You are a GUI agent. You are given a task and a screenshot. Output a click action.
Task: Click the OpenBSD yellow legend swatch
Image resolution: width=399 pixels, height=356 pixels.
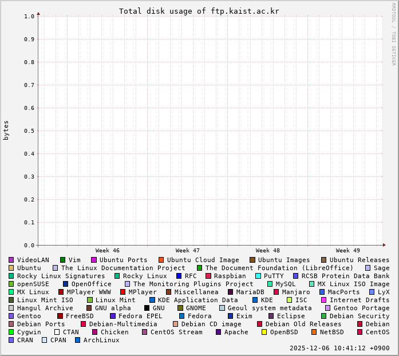click(264, 332)
